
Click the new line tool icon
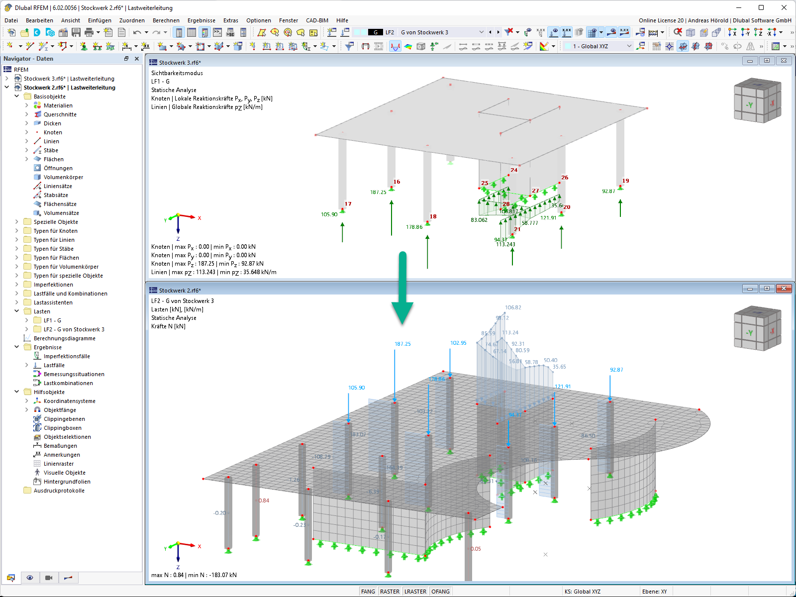tap(30, 46)
